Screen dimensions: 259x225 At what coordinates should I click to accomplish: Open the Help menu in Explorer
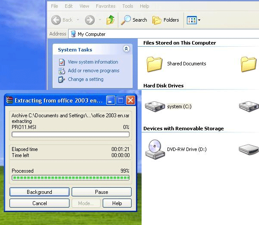[144, 6]
